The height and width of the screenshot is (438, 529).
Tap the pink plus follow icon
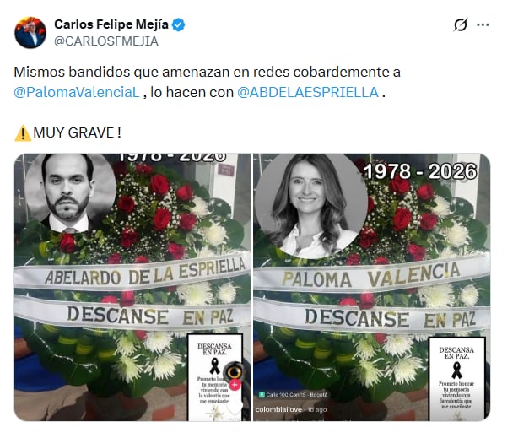pyautogui.click(x=235, y=384)
